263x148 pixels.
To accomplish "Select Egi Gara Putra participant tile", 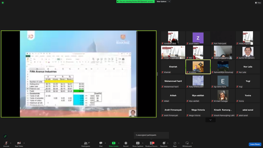I will pos(223,81).
